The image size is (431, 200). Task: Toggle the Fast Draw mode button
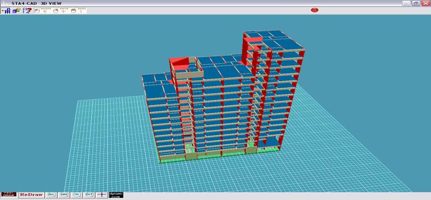[x=9, y=195]
